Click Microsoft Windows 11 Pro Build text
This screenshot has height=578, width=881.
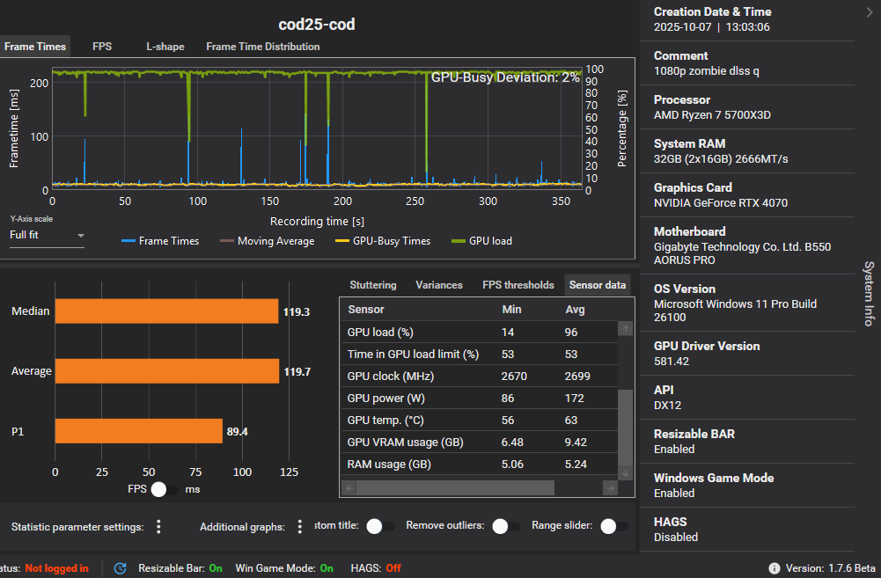tap(735, 311)
